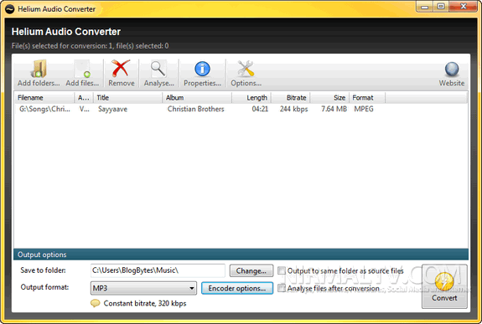Toggle Analyse files after conversion checkbox
Screen dimensions: 482x324
[x=282, y=288]
